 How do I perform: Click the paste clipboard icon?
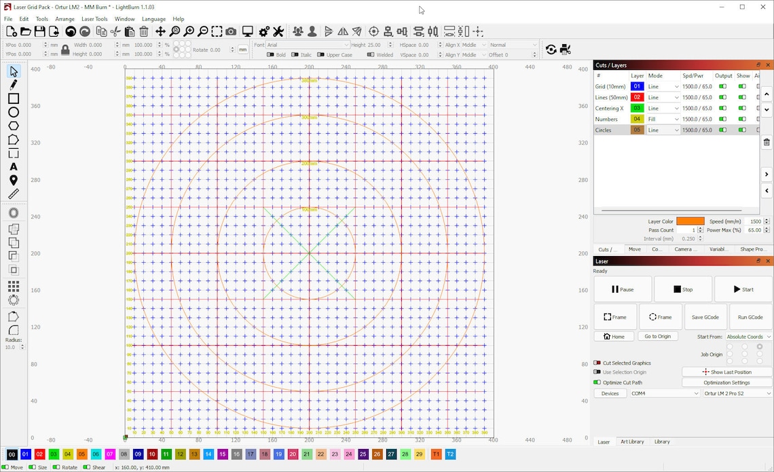[130, 32]
